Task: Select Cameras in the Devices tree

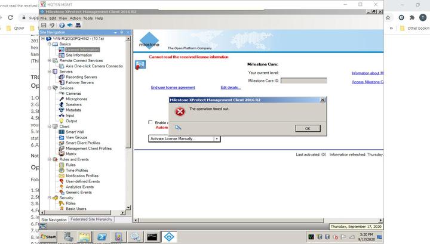Action: pyautogui.click(x=73, y=93)
